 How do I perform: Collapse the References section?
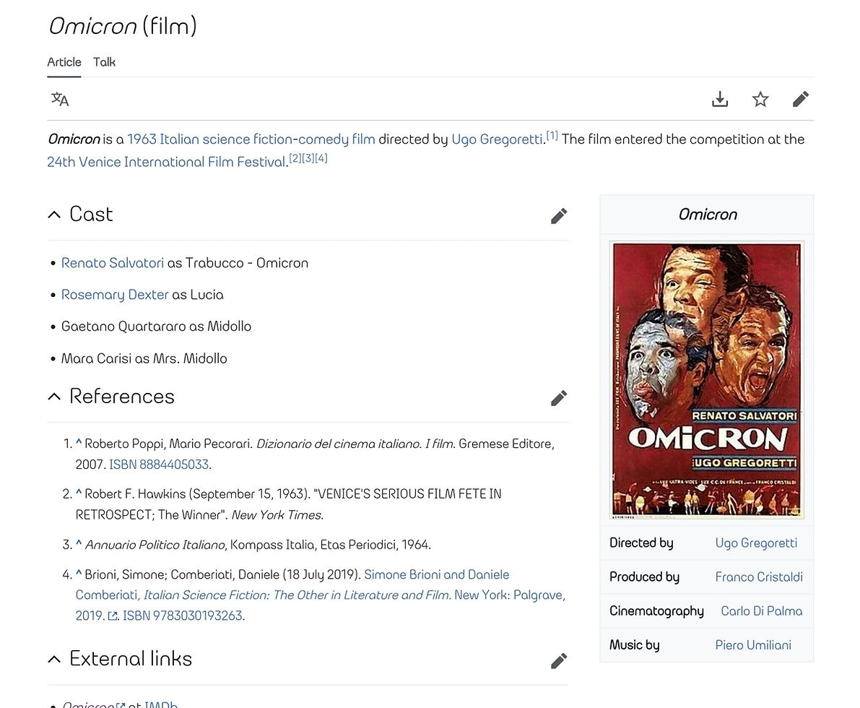(x=54, y=396)
